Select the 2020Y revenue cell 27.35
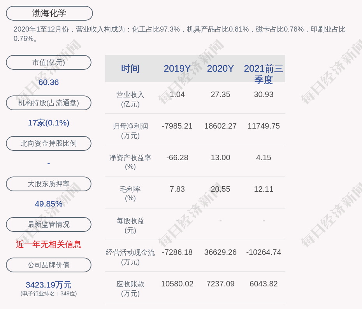362x309 pixels. [x=220, y=95]
